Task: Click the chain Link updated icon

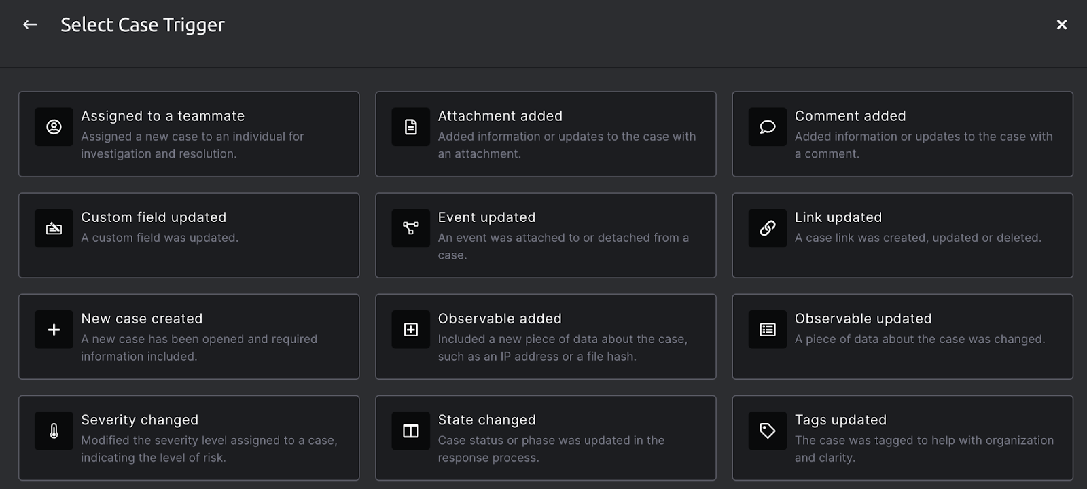Action: pyautogui.click(x=767, y=228)
